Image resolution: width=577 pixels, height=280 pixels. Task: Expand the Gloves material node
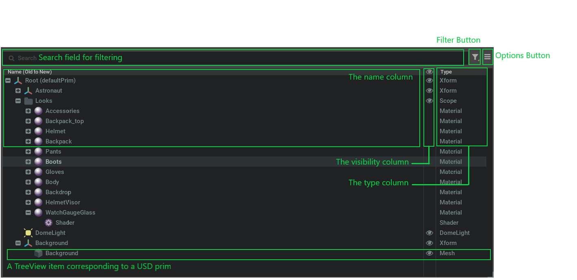click(28, 172)
